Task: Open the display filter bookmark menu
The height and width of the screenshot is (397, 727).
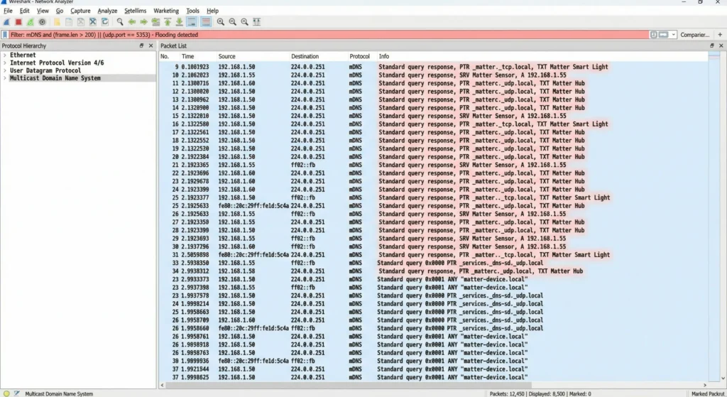Action: pyautogui.click(x=5, y=35)
